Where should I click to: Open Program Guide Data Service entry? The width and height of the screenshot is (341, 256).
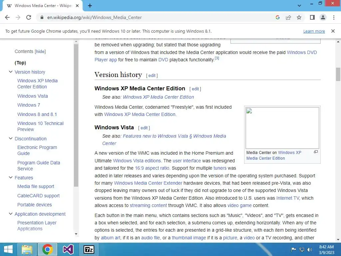pyautogui.click(x=39, y=166)
